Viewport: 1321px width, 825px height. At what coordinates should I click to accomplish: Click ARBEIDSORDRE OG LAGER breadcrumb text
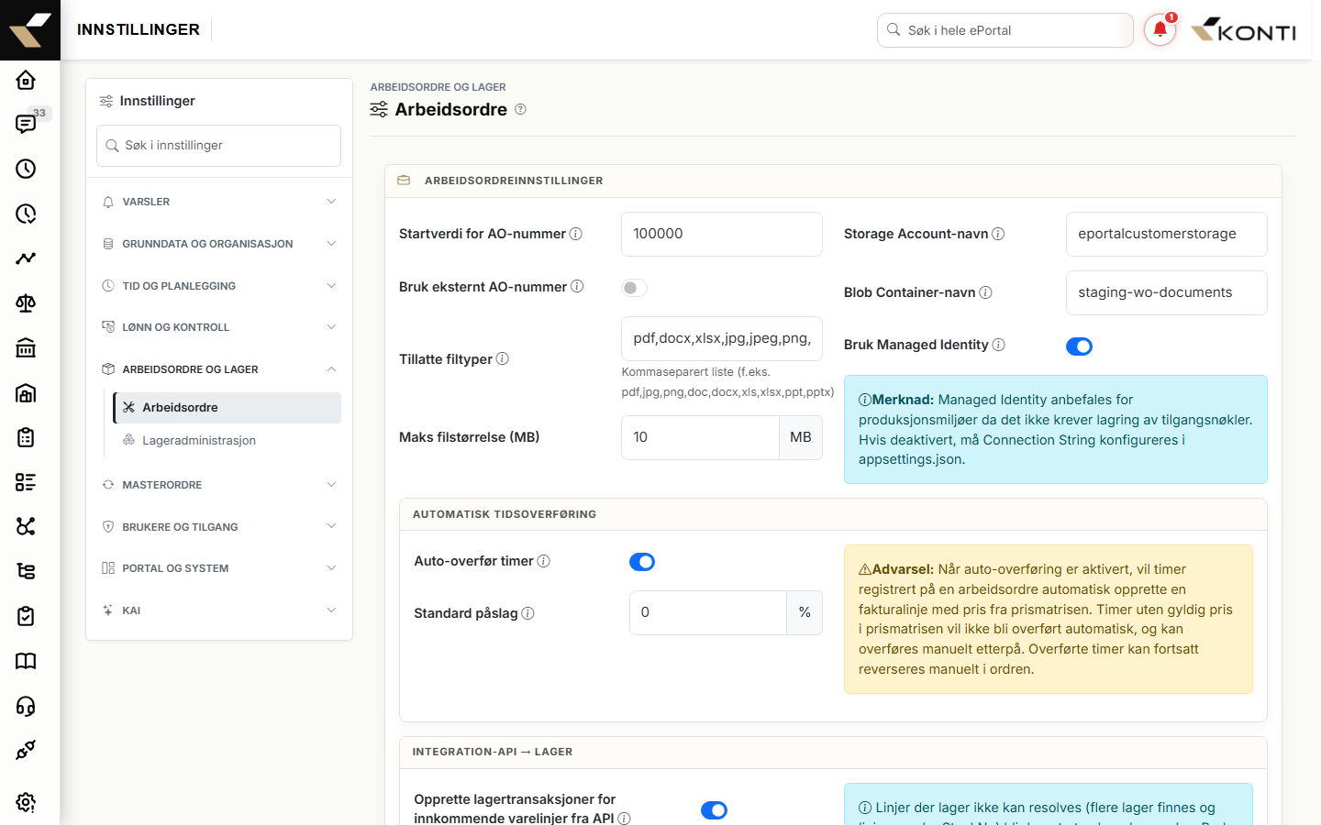click(438, 87)
